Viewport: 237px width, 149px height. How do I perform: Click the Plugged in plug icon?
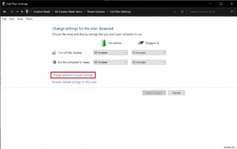pos(140,43)
